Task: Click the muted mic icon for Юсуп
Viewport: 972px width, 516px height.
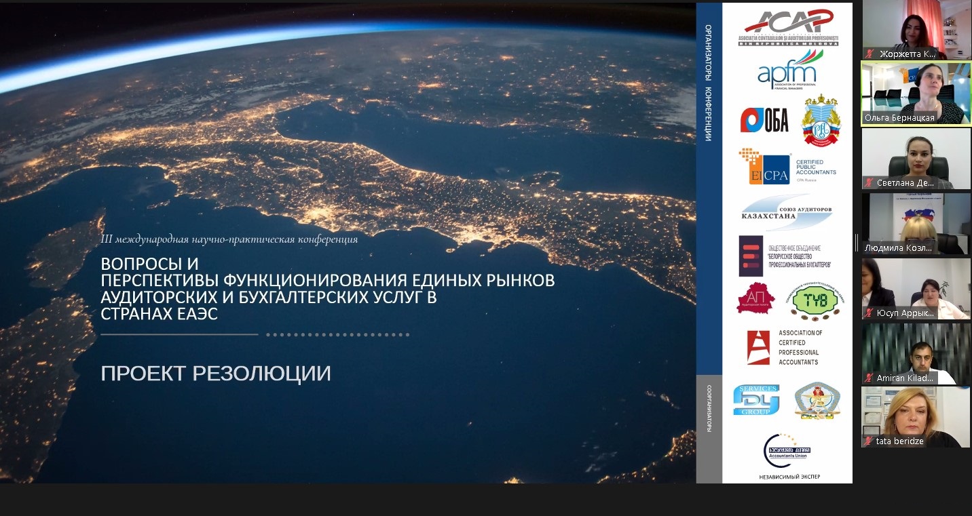Action: (x=870, y=313)
